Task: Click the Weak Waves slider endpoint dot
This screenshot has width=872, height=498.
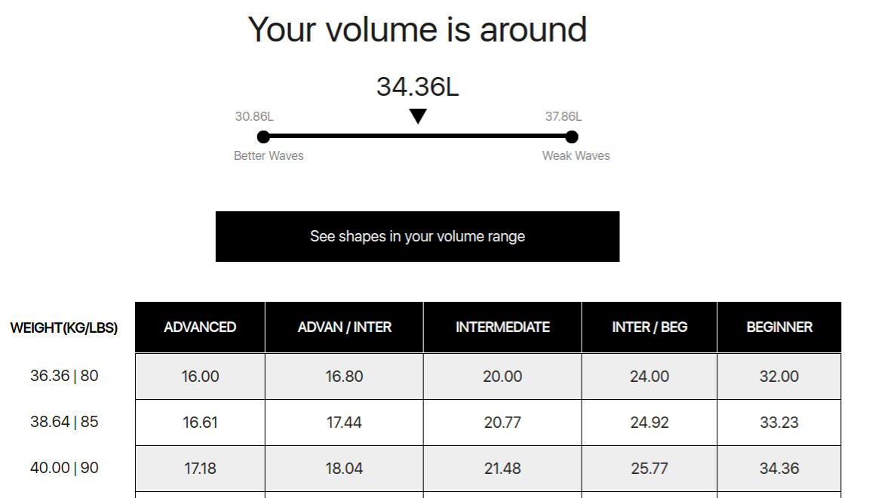Action: [572, 137]
